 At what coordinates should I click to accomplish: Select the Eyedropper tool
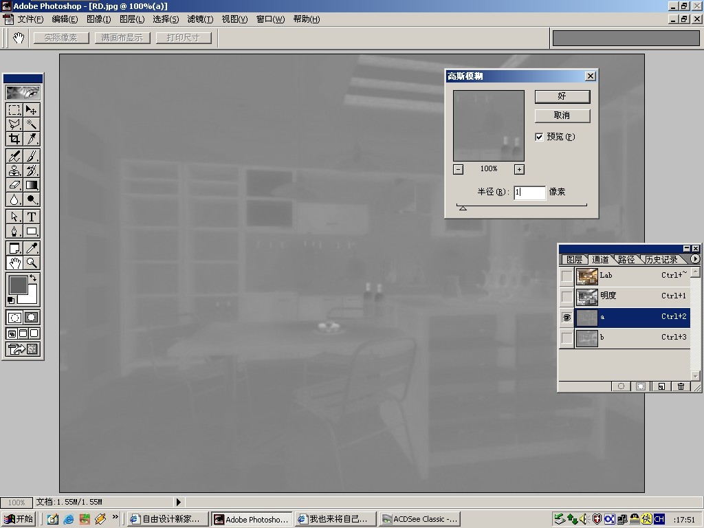click(32, 248)
